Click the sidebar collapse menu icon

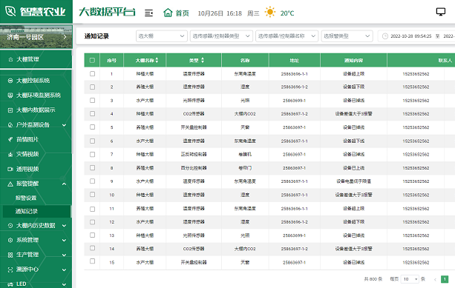click(x=148, y=13)
